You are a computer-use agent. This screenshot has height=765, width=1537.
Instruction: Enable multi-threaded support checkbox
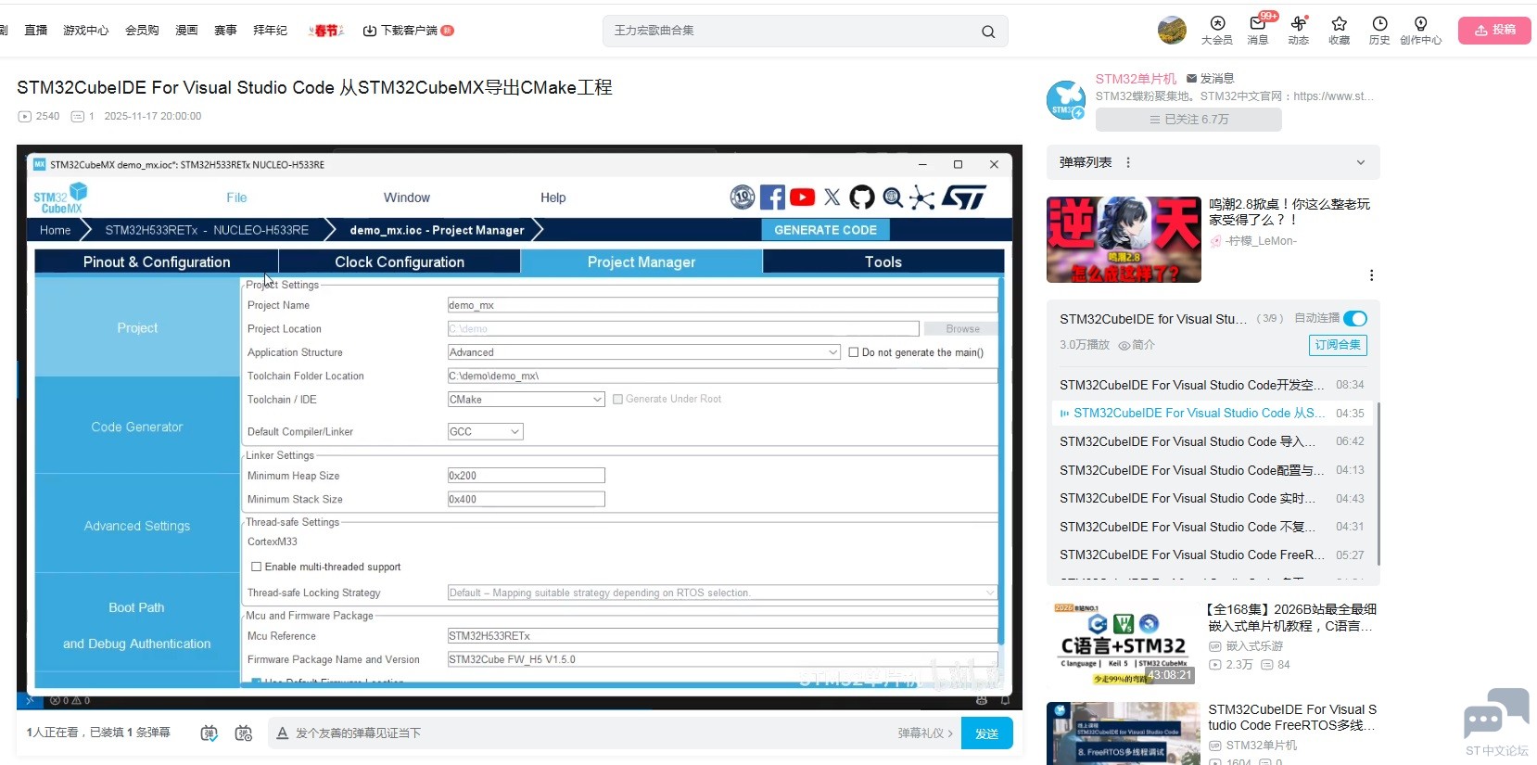tap(257, 567)
